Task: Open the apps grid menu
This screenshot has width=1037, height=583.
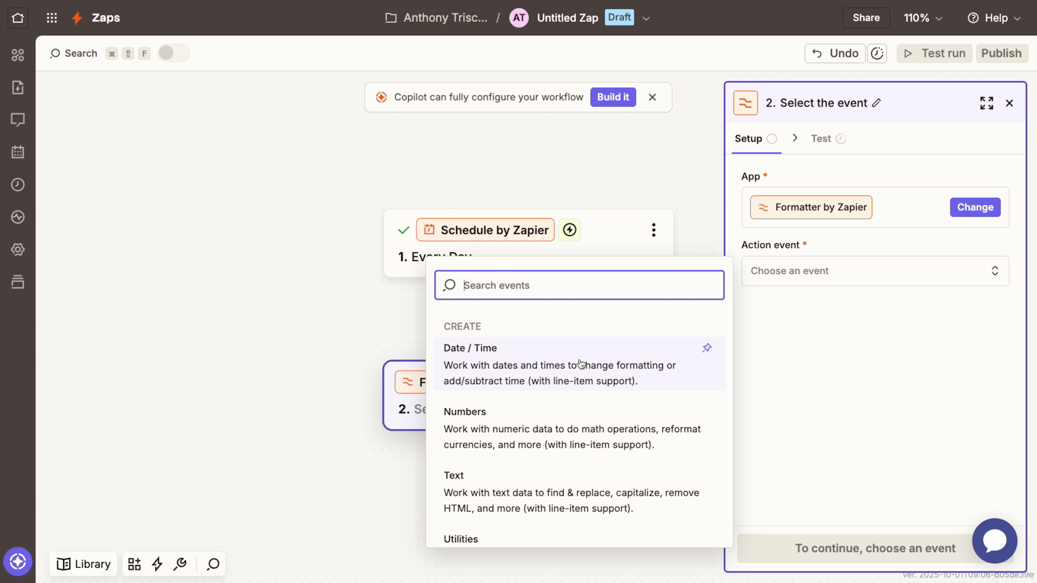Action: (52, 18)
